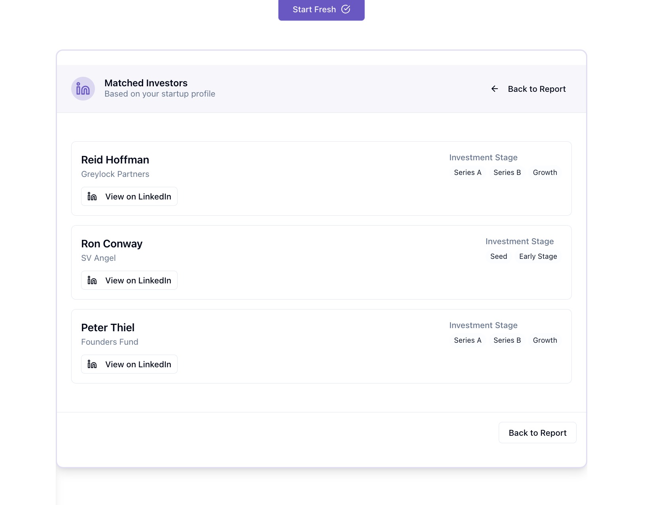Click Series B tag in Reid Hoffman's card
Screen dimensions: 647x505
point(507,173)
